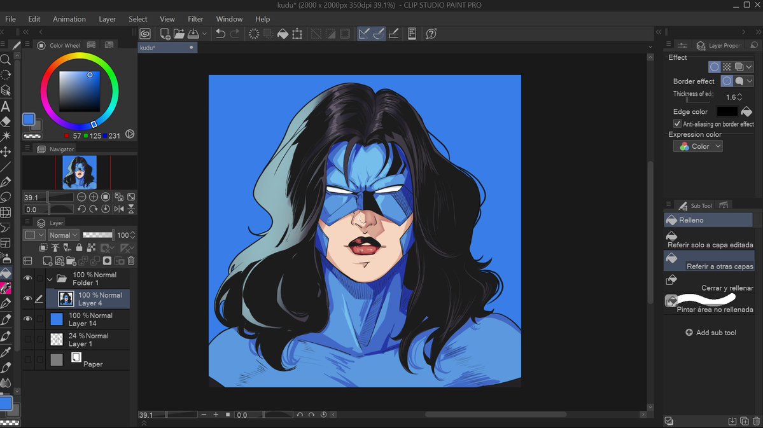Open the Normal blending mode dropdown
The height and width of the screenshot is (428, 763).
click(x=63, y=235)
